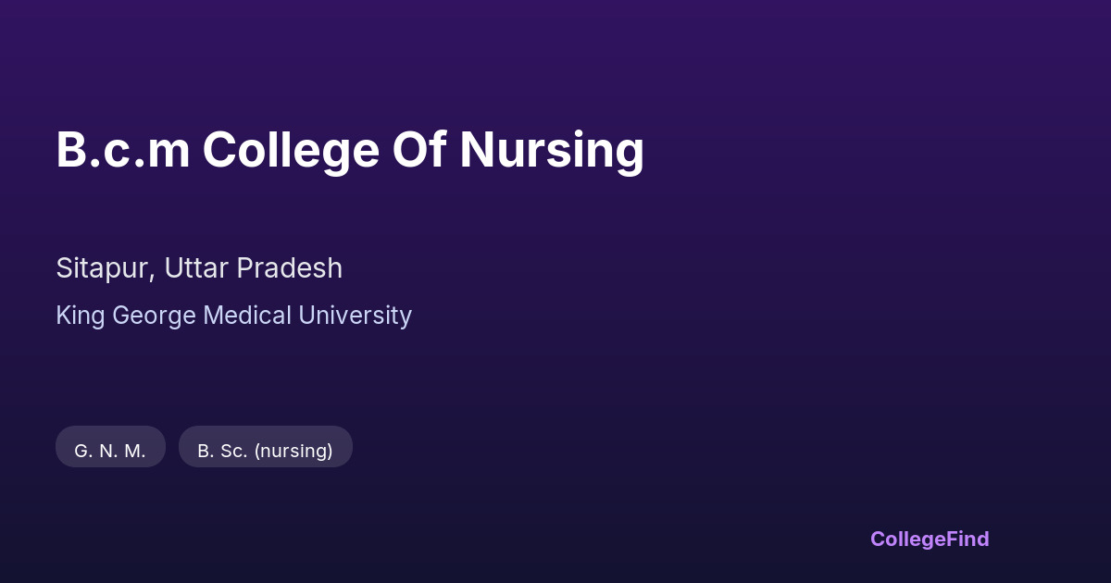Click "B.c.m" at the start of the heading
The height and width of the screenshot is (583, 1111).
pos(122,150)
